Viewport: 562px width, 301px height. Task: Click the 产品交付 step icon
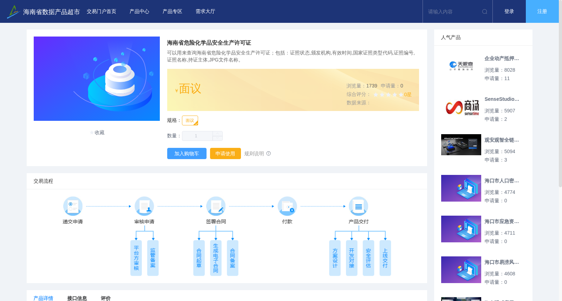(x=359, y=206)
